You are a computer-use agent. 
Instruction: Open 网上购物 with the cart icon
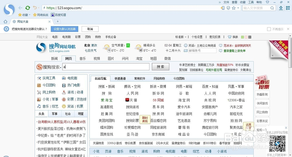pos(46,92)
